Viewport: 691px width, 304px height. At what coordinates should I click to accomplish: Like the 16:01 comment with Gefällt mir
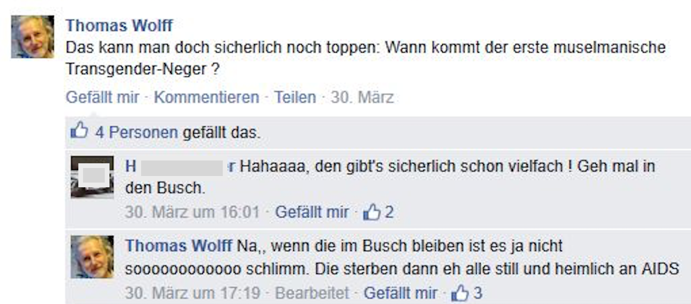(x=312, y=212)
